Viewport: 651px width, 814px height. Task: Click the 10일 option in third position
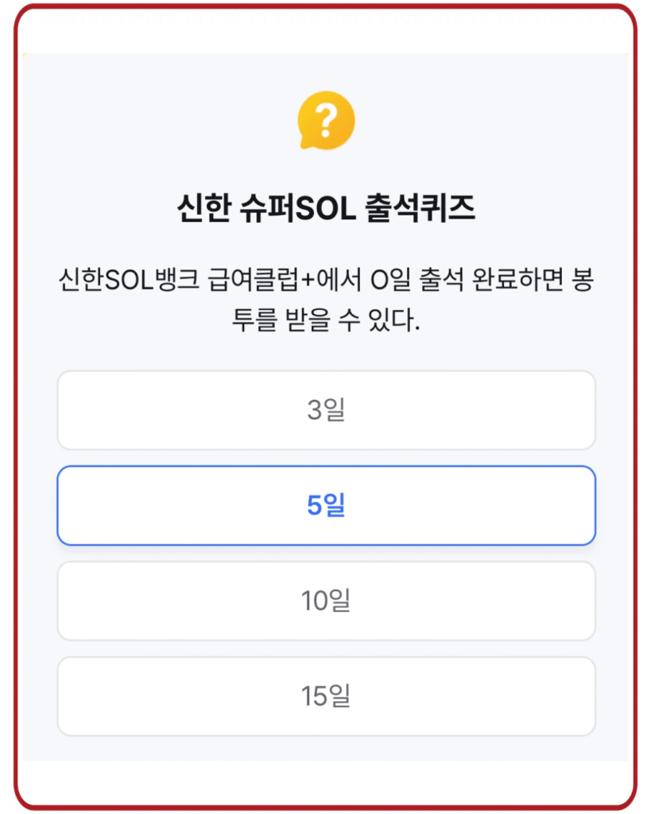point(326,601)
